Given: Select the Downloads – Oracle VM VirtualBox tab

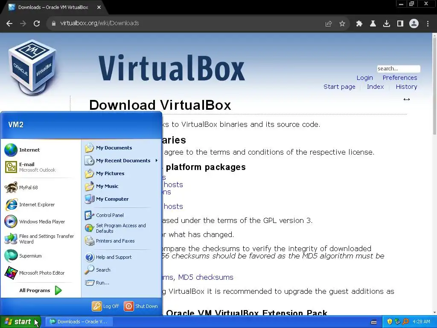Looking at the screenshot, I should (x=53, y=8).
